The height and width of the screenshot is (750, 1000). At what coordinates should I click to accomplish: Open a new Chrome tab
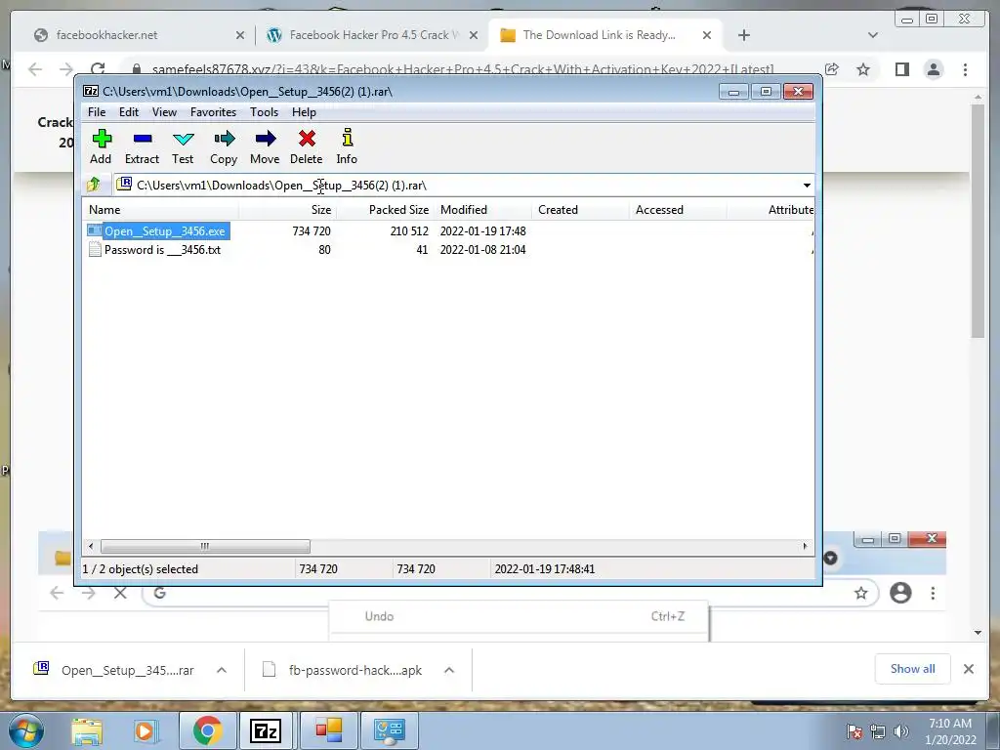coord(743,35)
